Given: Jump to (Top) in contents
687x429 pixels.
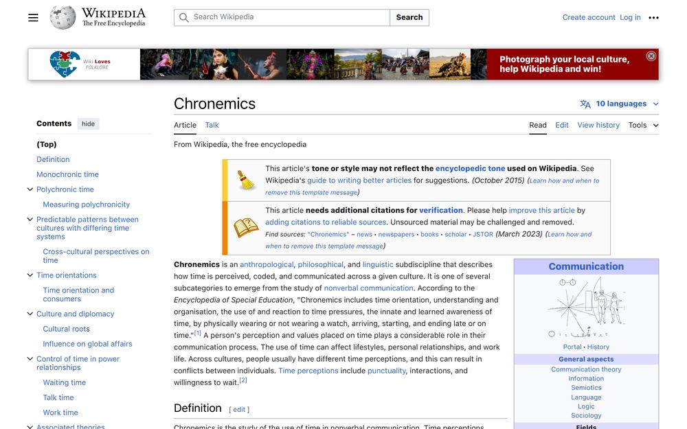Looking at the screenshot, I should [x=47, y=144].
